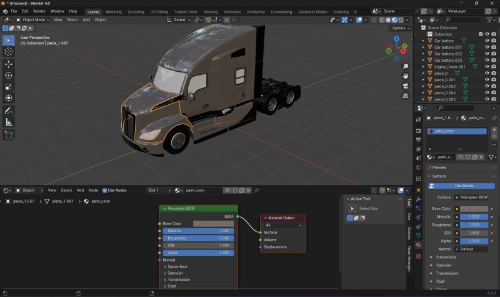This screenshot has width=500, height=297.
Task: Choose the Scale tool in left toolbar
Action: pos(9,87)
